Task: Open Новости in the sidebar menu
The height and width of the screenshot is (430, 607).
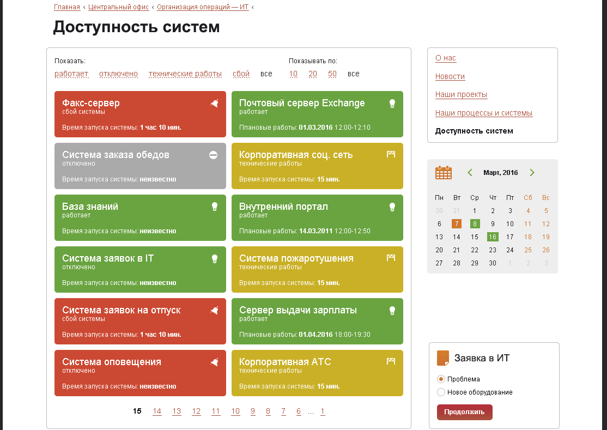Action: pos(450,77)
